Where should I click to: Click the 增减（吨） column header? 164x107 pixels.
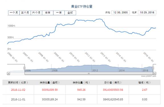[x=144, y=83]
